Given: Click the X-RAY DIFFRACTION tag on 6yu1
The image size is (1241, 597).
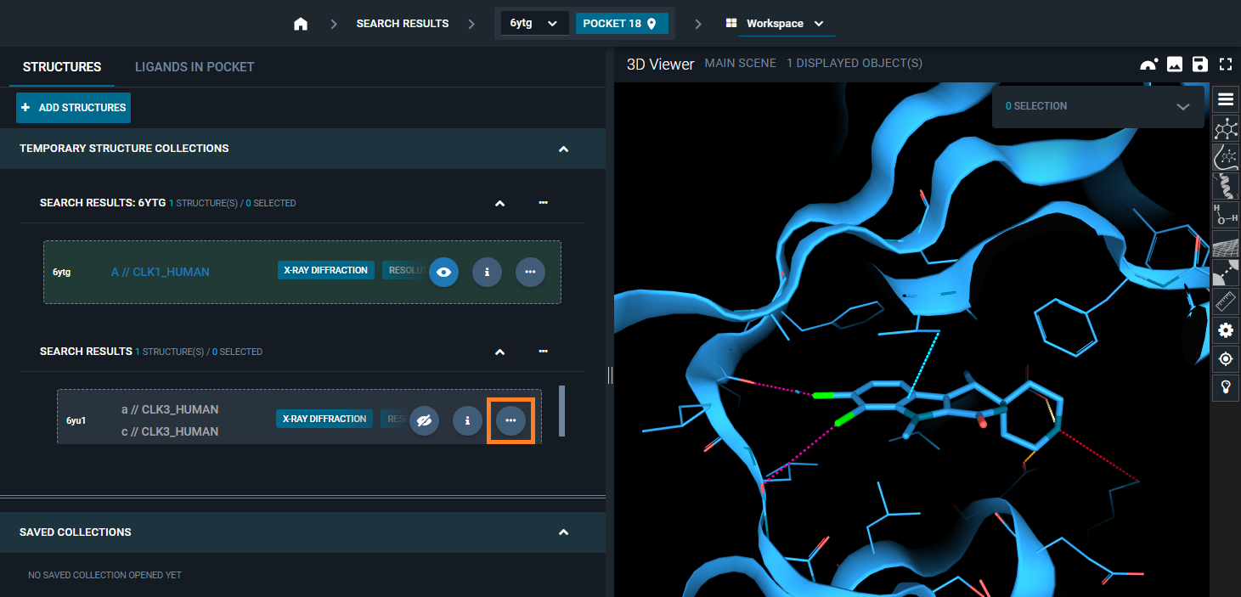Looking at the screenshot, I should [x=324, y=419].
